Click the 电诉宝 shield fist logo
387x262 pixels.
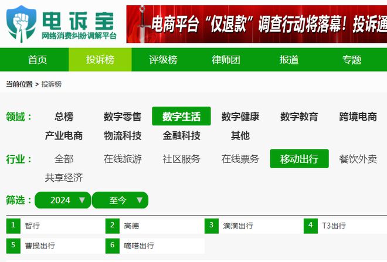[21, 24]
